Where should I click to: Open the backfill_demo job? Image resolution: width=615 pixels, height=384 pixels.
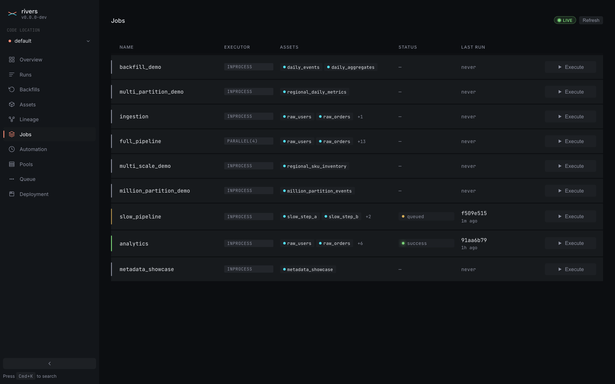pos(140,67)
